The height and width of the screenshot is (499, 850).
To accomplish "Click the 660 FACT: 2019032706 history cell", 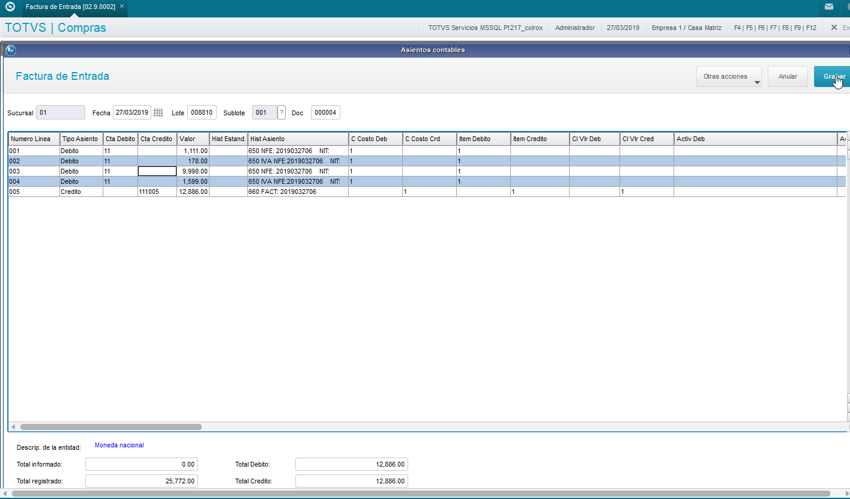I will click(298, 192).
